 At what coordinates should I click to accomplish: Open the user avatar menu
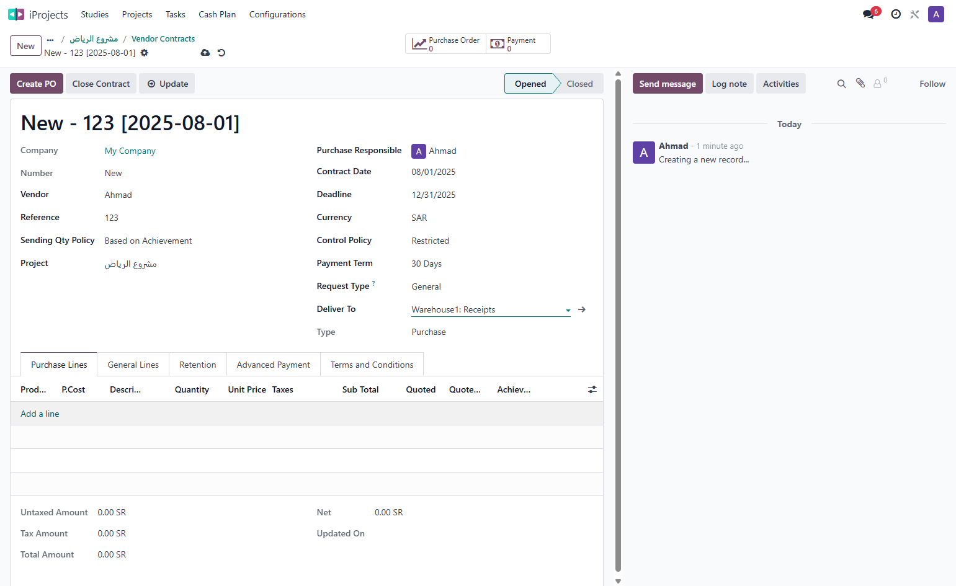click(x=936, y=14)
